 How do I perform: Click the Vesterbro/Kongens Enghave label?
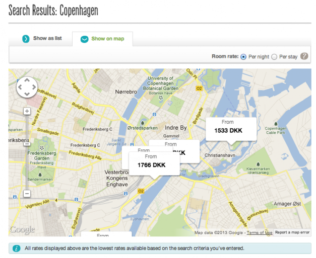(x=117, y=179)
